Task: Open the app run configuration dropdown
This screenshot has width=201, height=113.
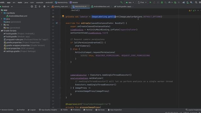Action: [x=130, y=3]
